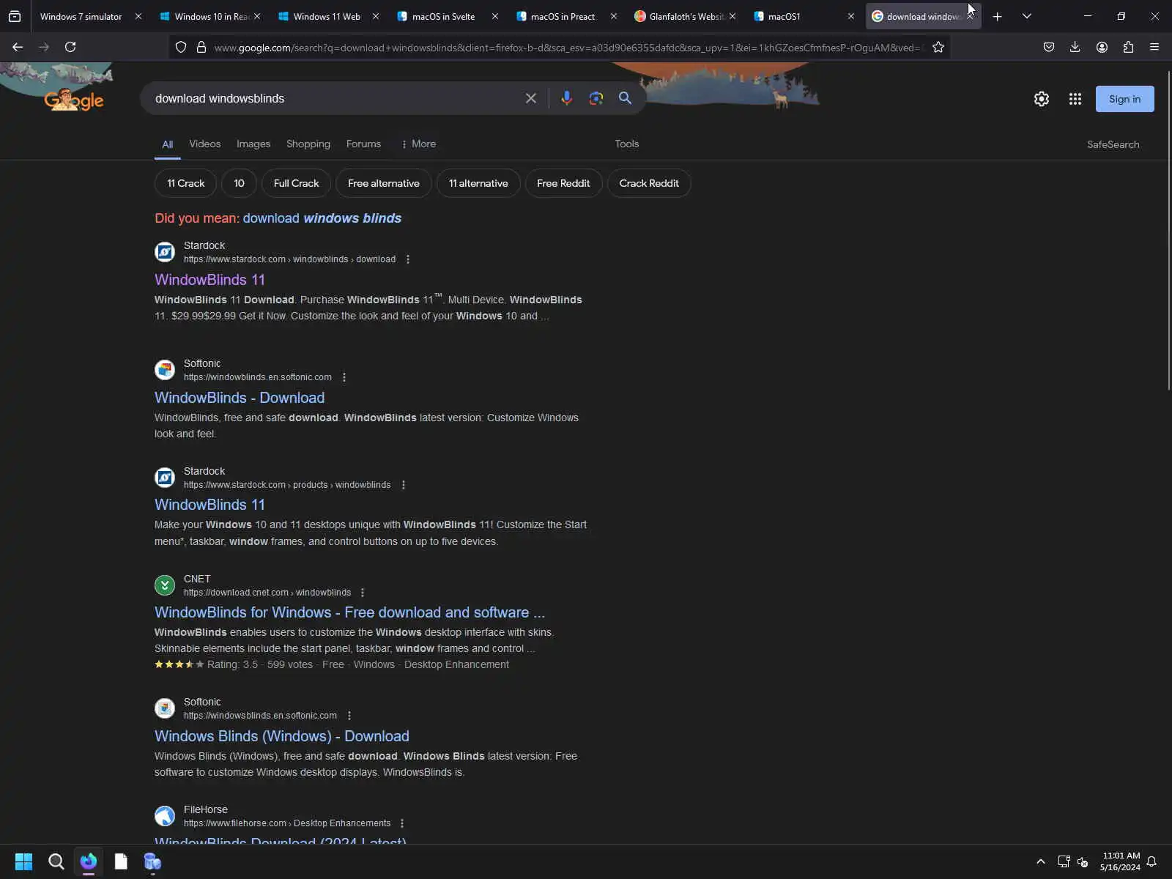This screenshot has height=879, width=1172.
Task: Open the search Tools options
Action: pos(627,144)
